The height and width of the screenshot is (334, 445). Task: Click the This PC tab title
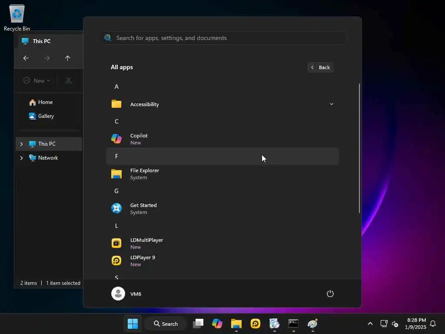[x=41, y=41]
